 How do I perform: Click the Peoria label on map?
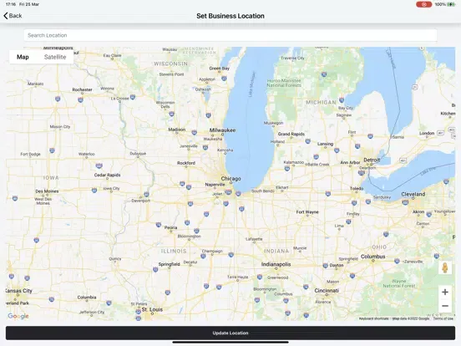171,227
